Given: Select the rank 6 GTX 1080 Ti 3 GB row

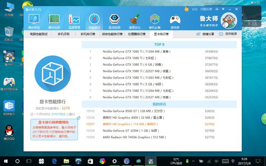Looking at the screenshot, I should pos(159,84).
